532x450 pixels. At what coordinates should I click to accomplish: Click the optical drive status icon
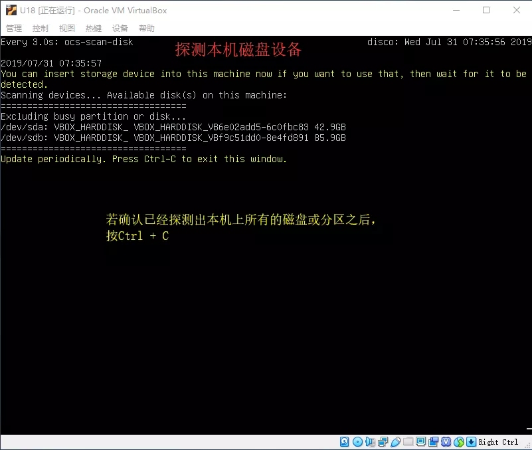pos(357,442)
